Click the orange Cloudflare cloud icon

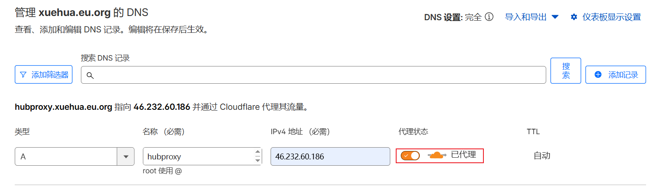(437, 156)
